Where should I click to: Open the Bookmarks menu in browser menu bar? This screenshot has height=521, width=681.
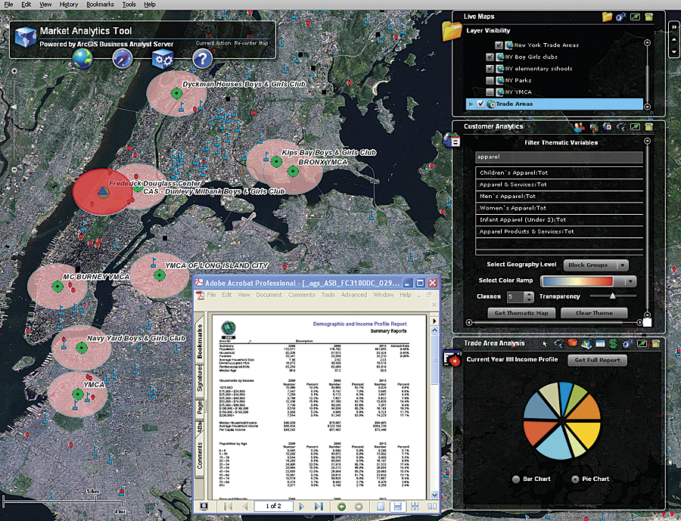coord(100,5)
